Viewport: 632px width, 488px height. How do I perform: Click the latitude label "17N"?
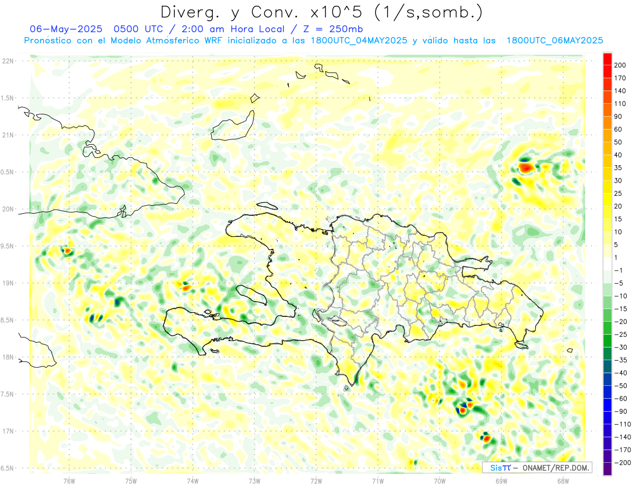pos(7,431)
